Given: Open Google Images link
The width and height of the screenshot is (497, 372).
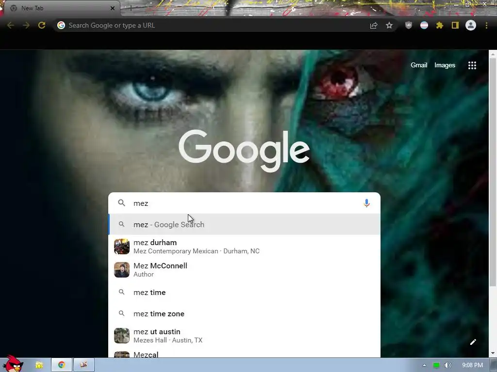Looking at the screenshot, I should pos(445,65).
